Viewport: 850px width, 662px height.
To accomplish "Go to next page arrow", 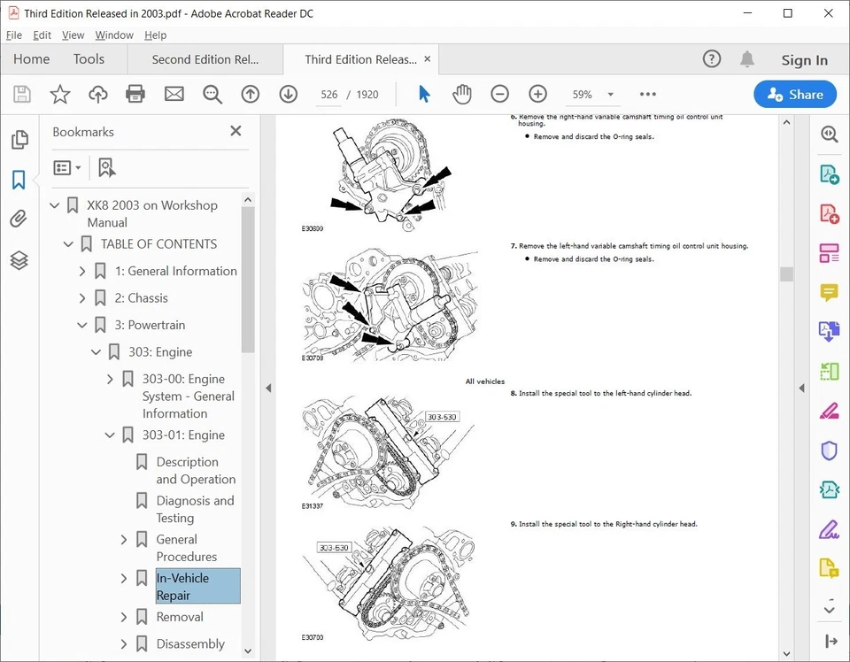I will (288, 95).
